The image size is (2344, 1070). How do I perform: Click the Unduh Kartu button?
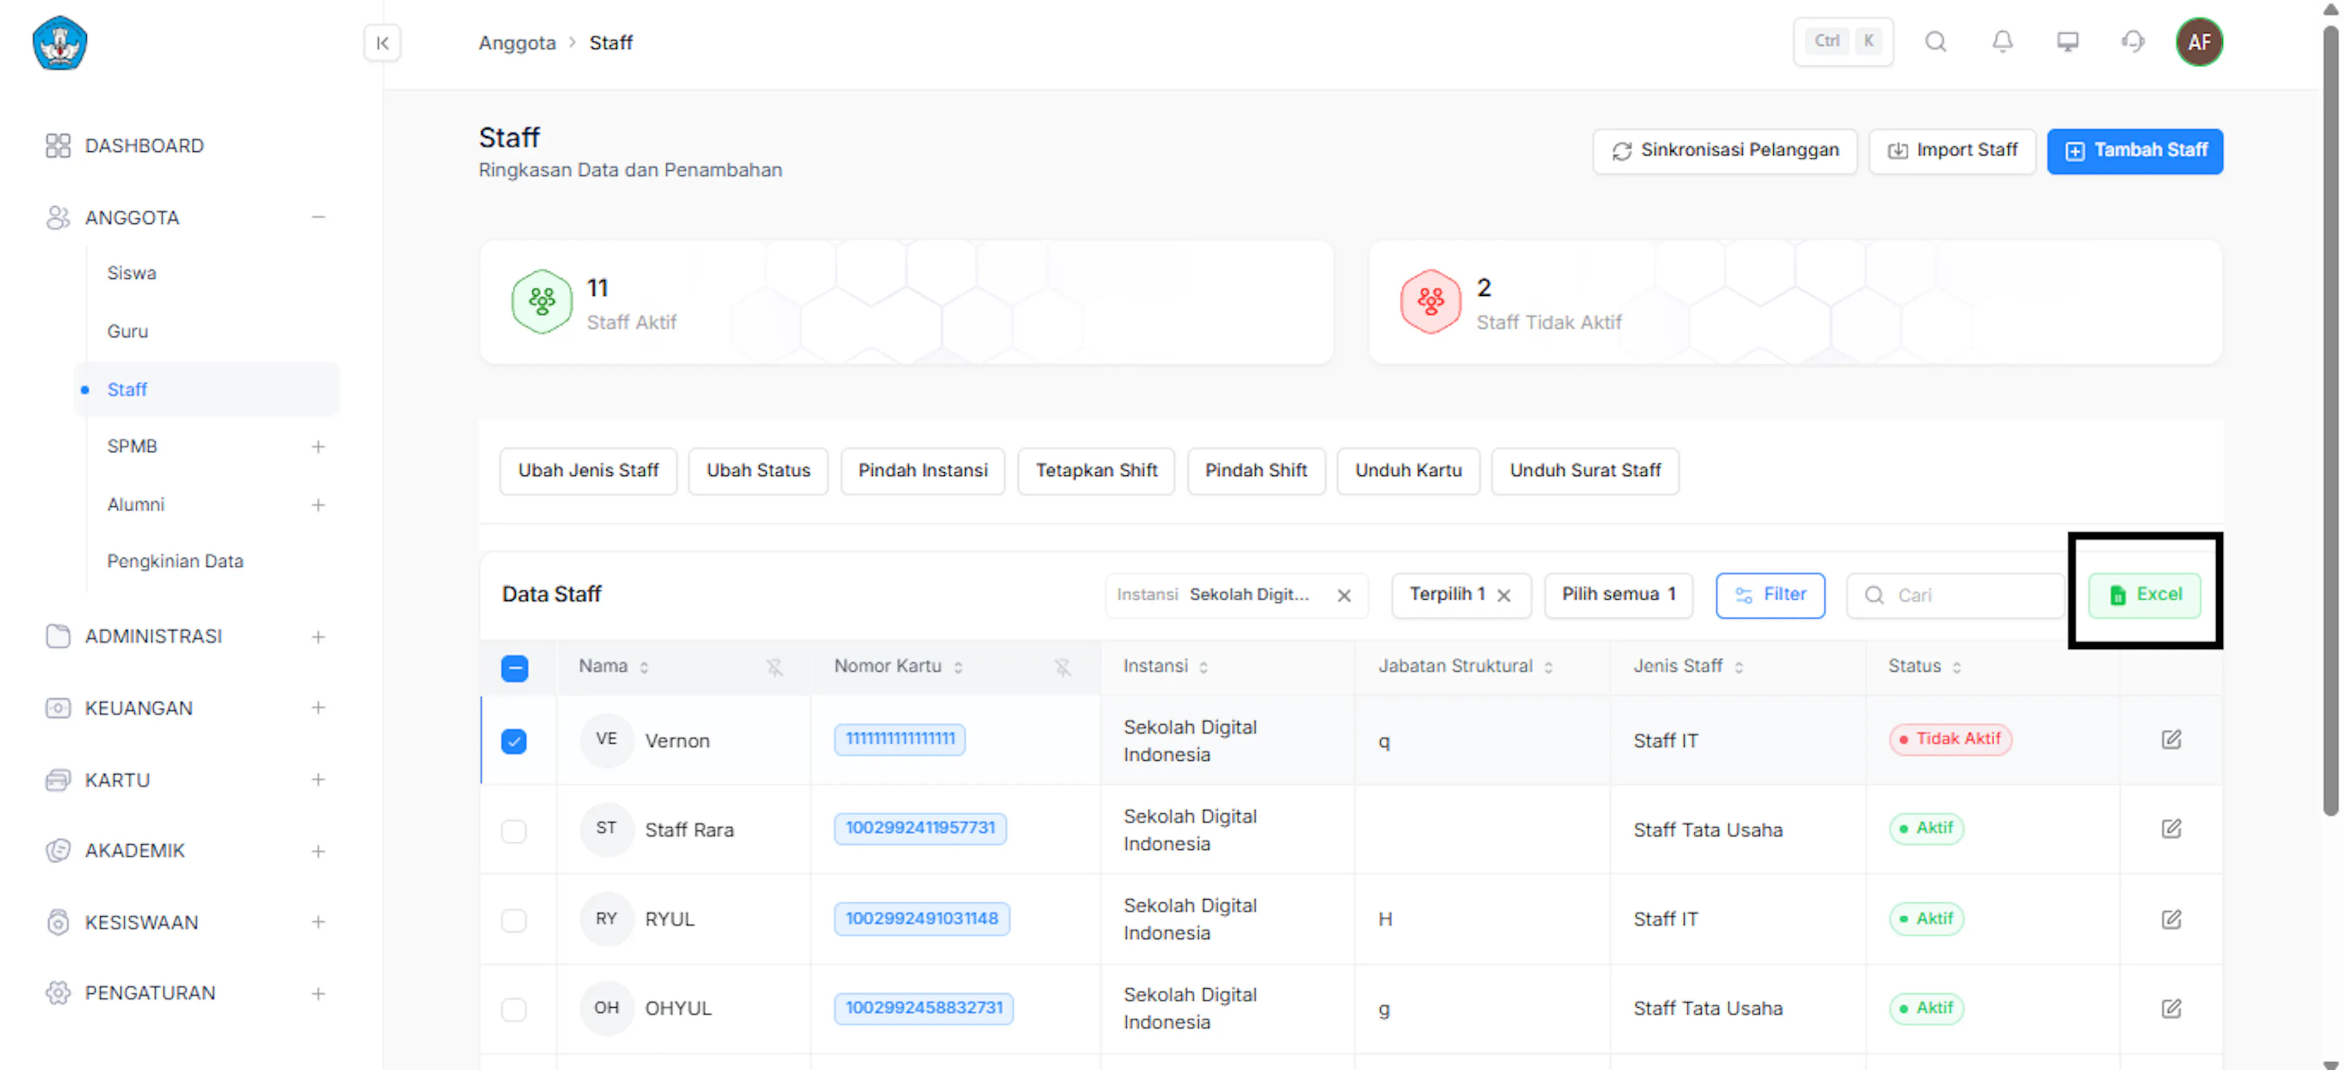(x=1408, y=471)
